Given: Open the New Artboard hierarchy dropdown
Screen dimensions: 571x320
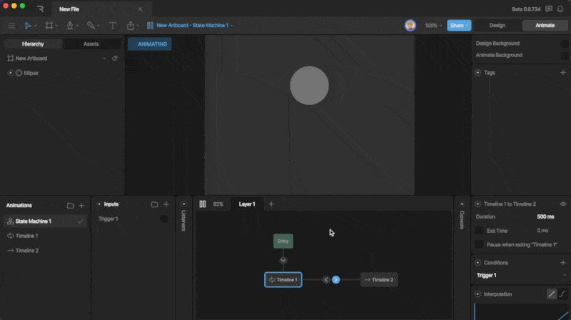Looking at the screenshot, I should point(104,59).
